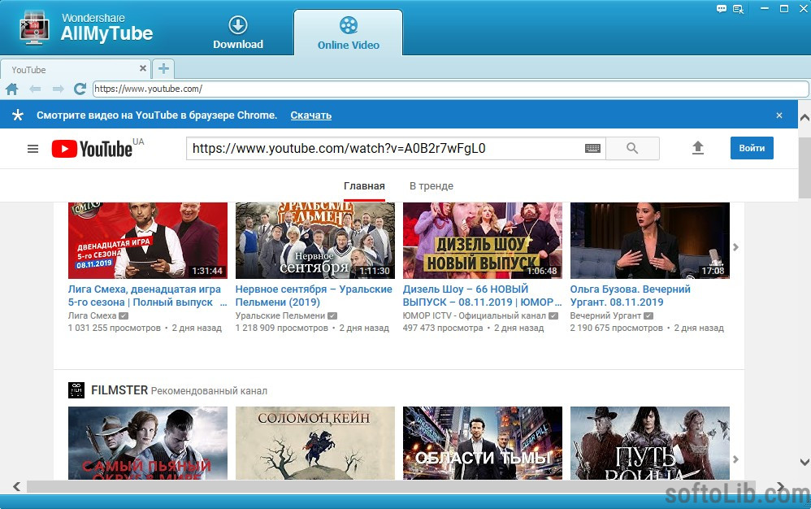Open the Уральские Пельмени channel name
The image size is (811, 509).
tap(280, 315)
